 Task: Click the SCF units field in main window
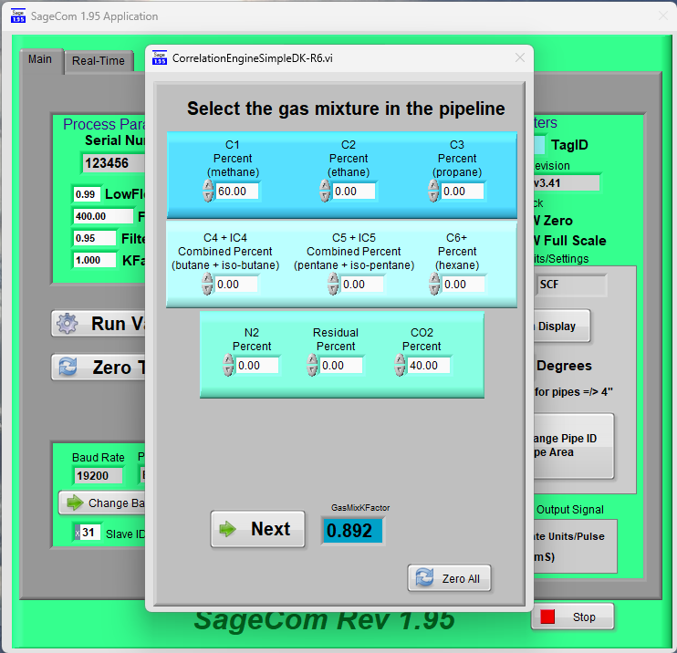(x=570, y=285)
